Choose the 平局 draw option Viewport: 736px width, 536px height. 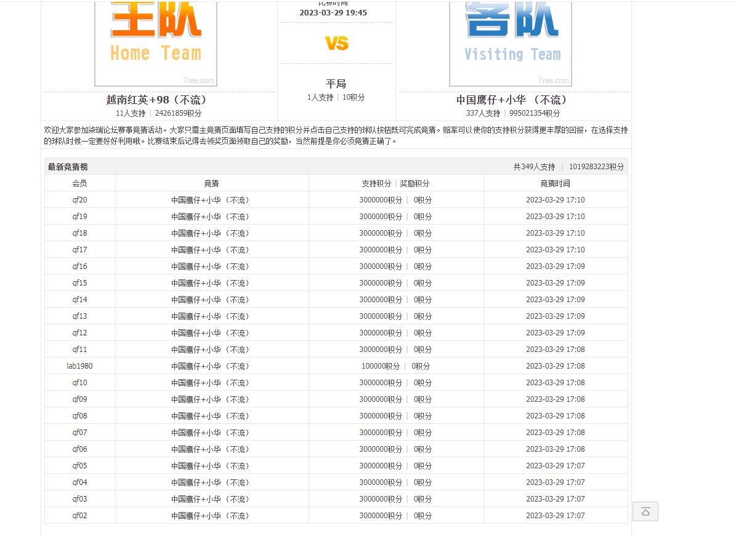tap(336, 84)
